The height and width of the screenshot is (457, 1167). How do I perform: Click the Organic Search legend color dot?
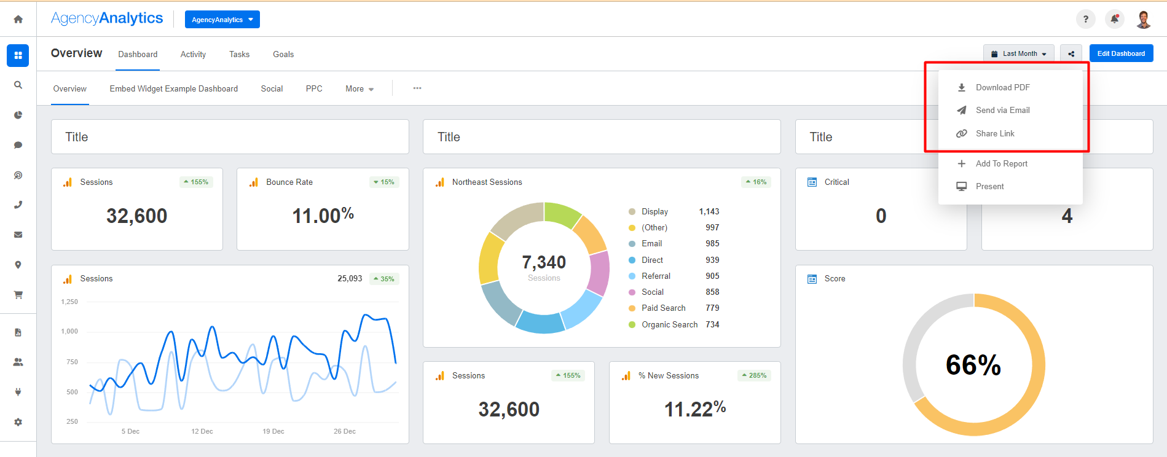click(632, 325)
